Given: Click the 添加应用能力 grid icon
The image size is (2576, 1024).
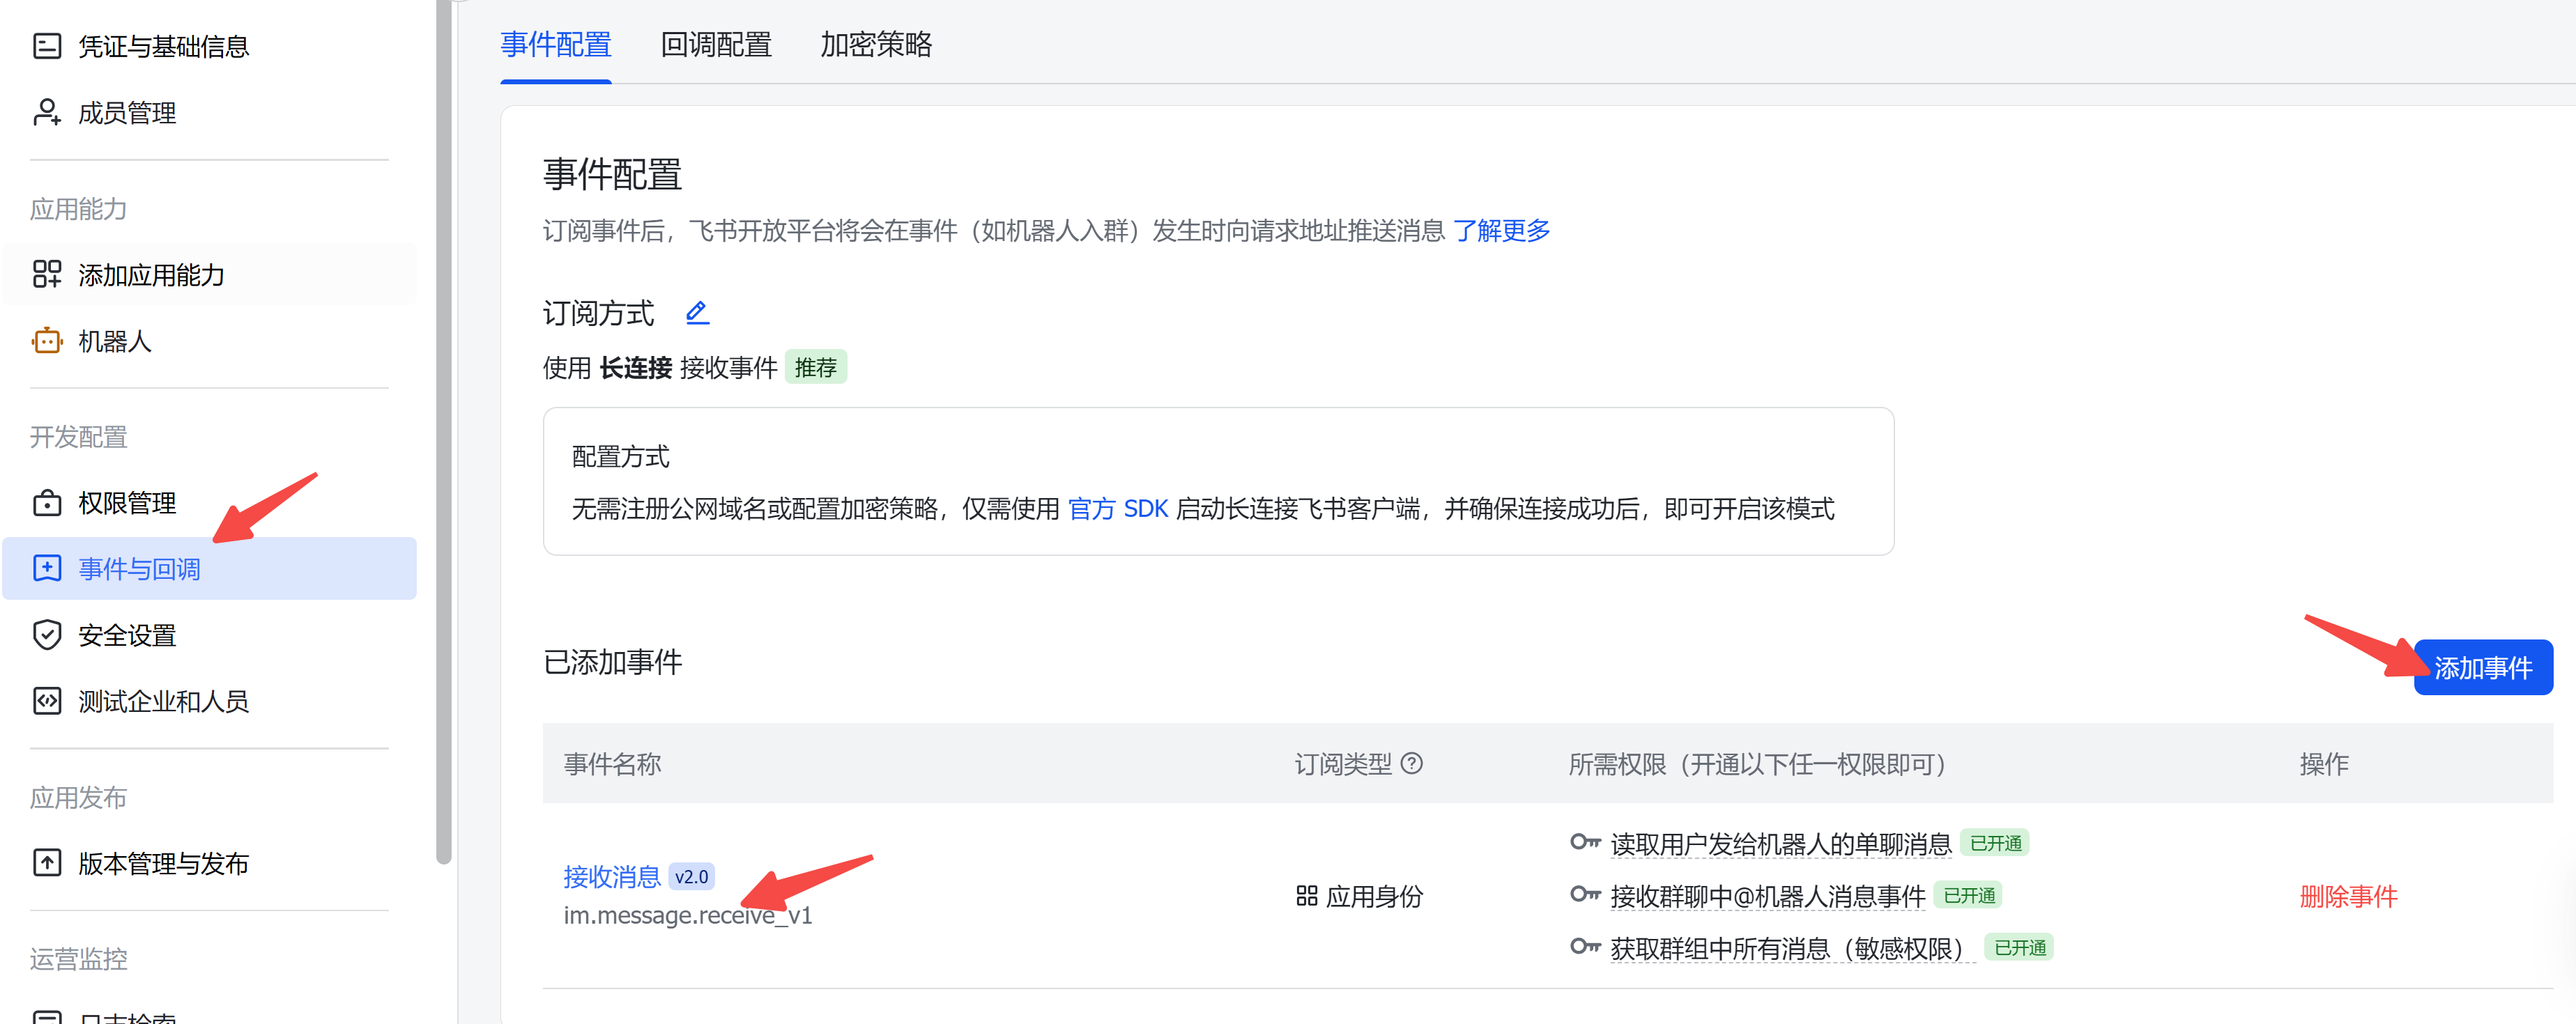Looking at the screenshot, I should coord(47,274).
